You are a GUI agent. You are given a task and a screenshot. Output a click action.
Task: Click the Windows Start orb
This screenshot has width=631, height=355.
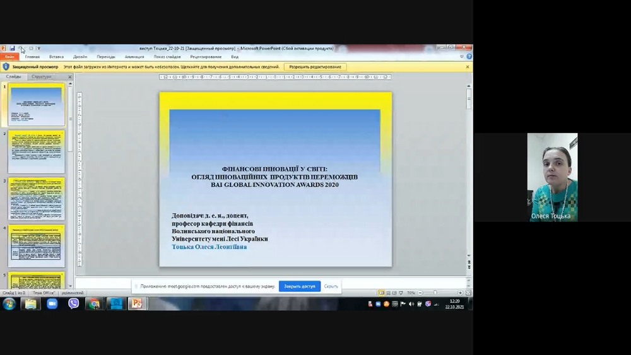(x=9, y=304)
